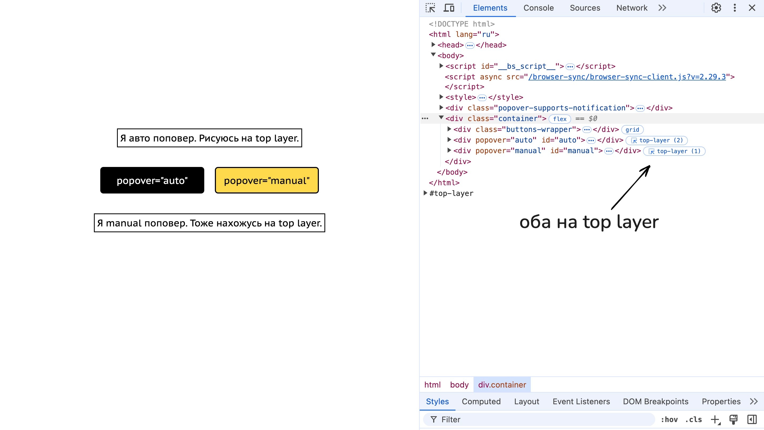Image resolution: width=764 pixels, height=430 pixels.
Task: Open DevTools settings gear
Action: point(716,8)
